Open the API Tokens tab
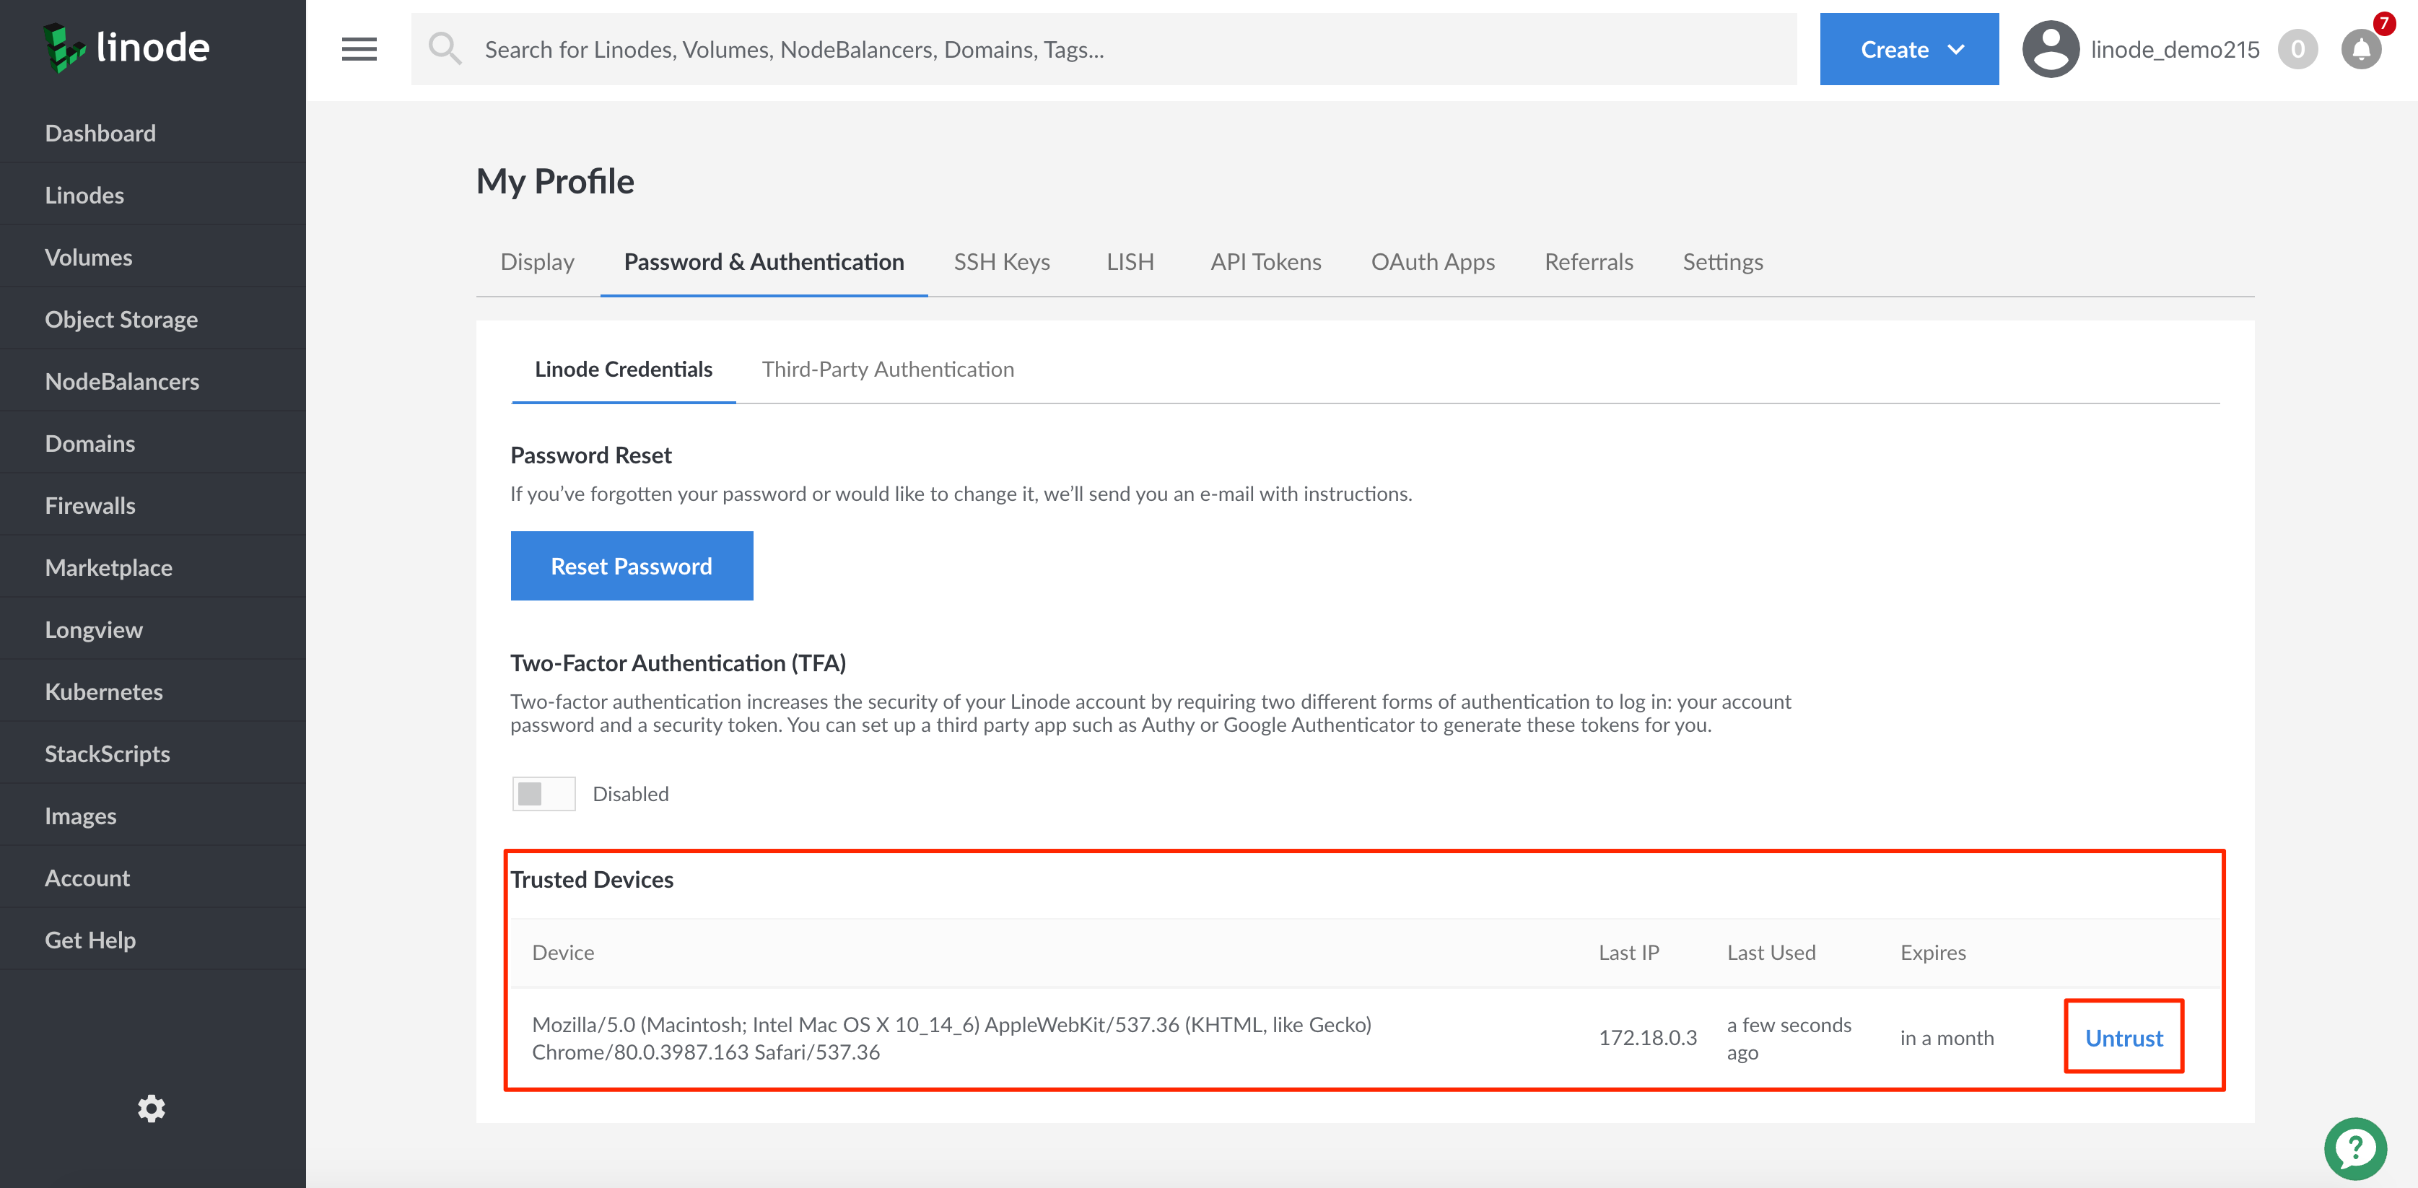 point(1265,262)
